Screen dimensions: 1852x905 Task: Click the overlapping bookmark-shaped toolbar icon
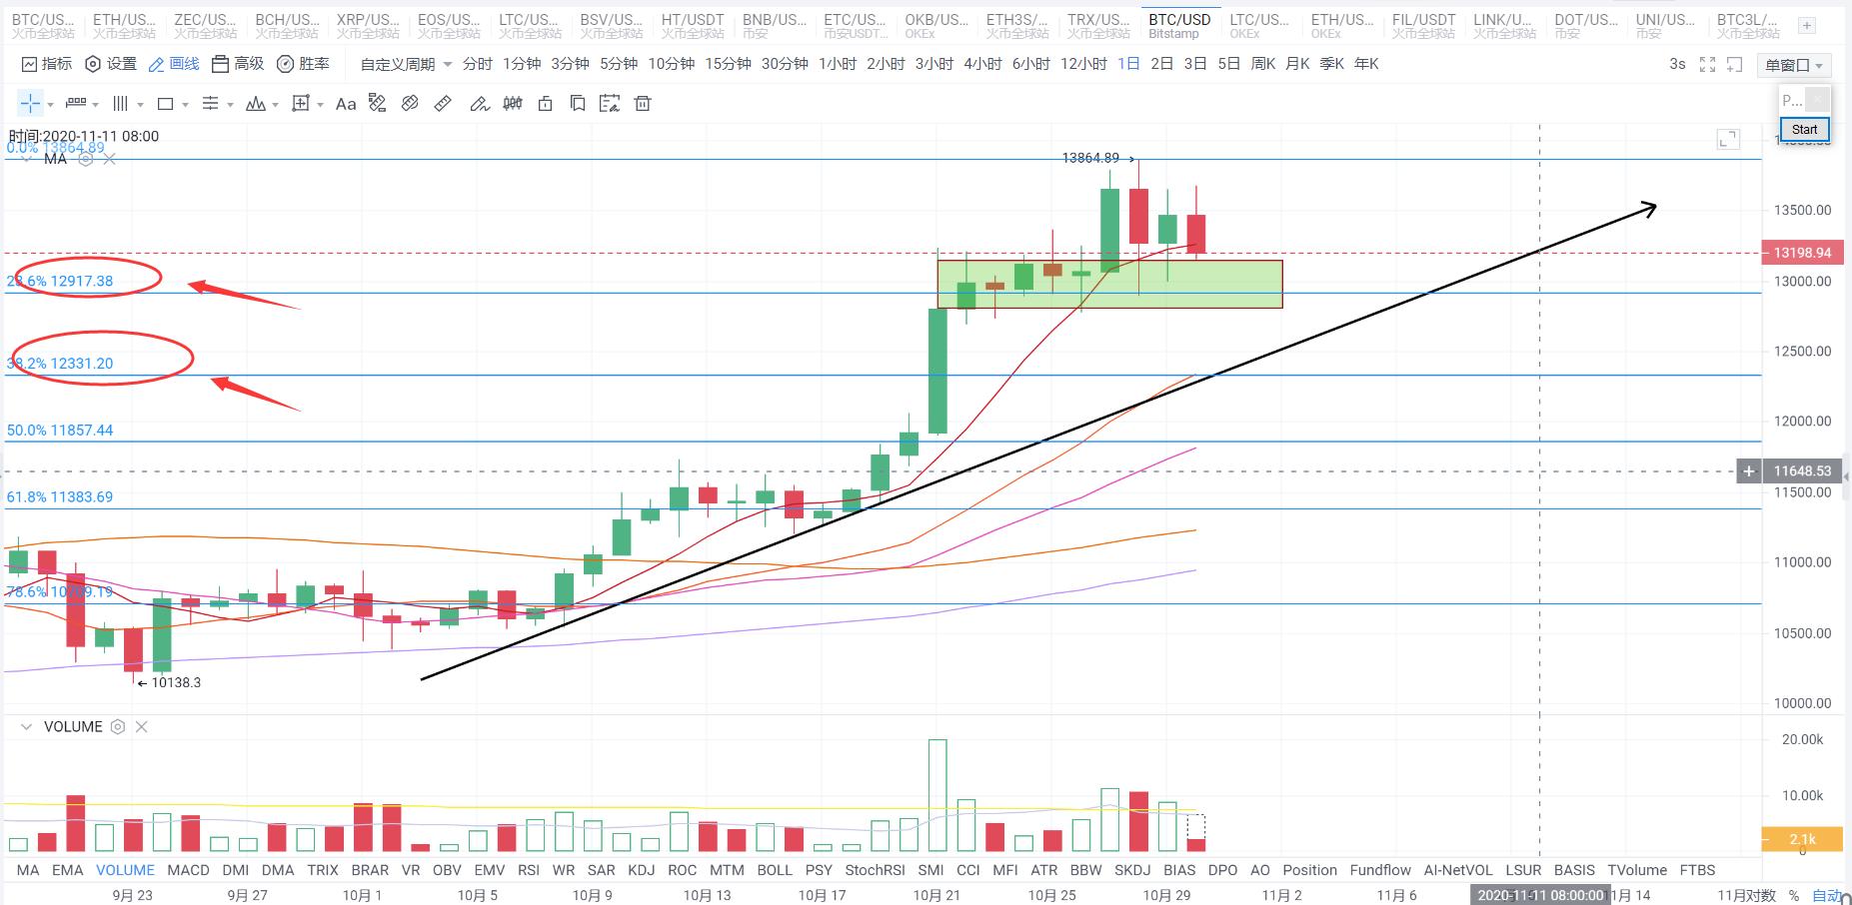pos(578,104)
